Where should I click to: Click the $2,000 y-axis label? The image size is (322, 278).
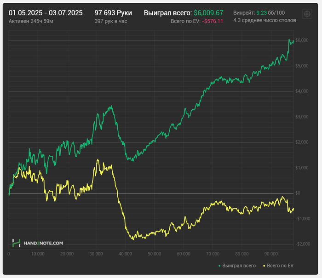pos(302,142)
